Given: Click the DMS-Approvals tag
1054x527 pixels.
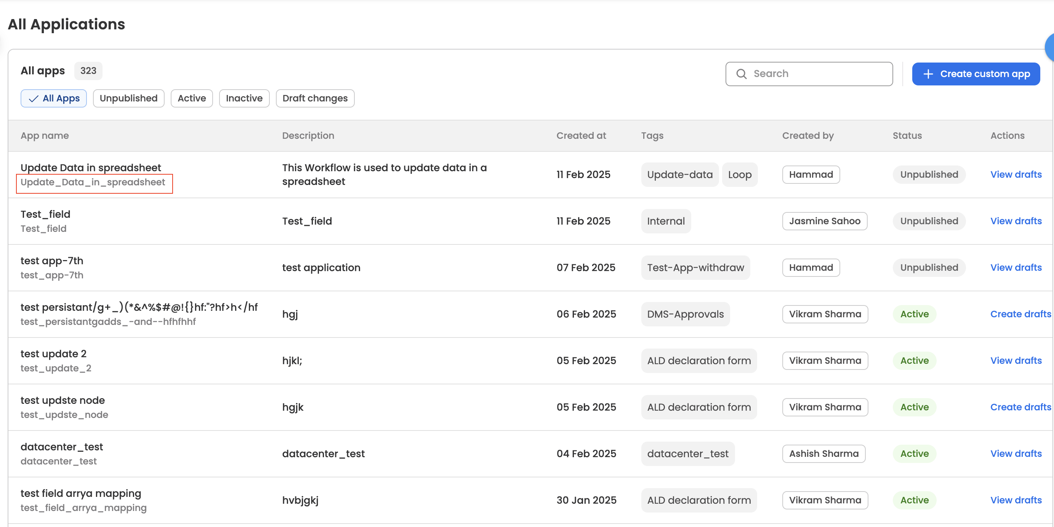Looking at the screenshot, I should [x=685, y=314].
